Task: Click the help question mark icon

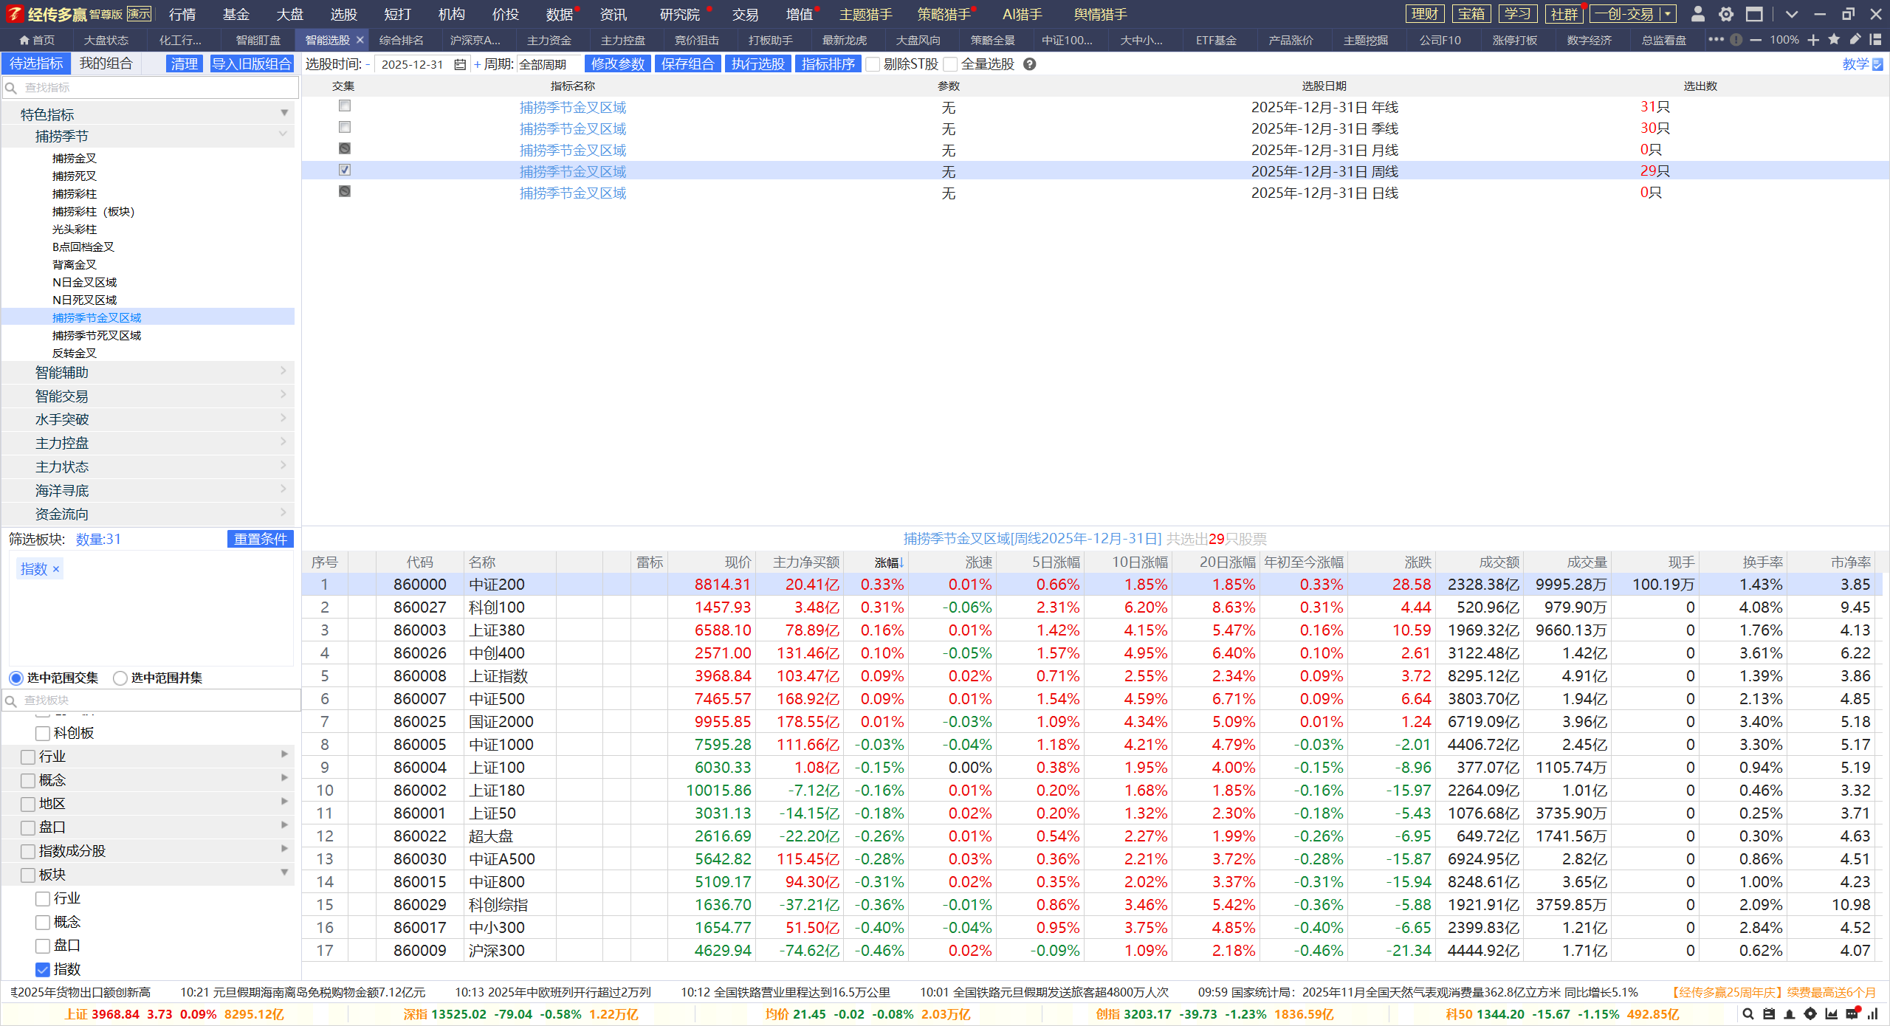Action: pyautogui.click(x=1030, y=64)
